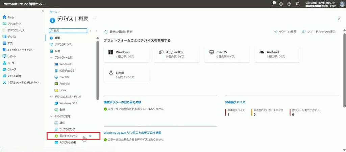The height and width of the screenshot is (152, 346).
Task: Open 監視 in the device menu
Action: click(55, 51)
